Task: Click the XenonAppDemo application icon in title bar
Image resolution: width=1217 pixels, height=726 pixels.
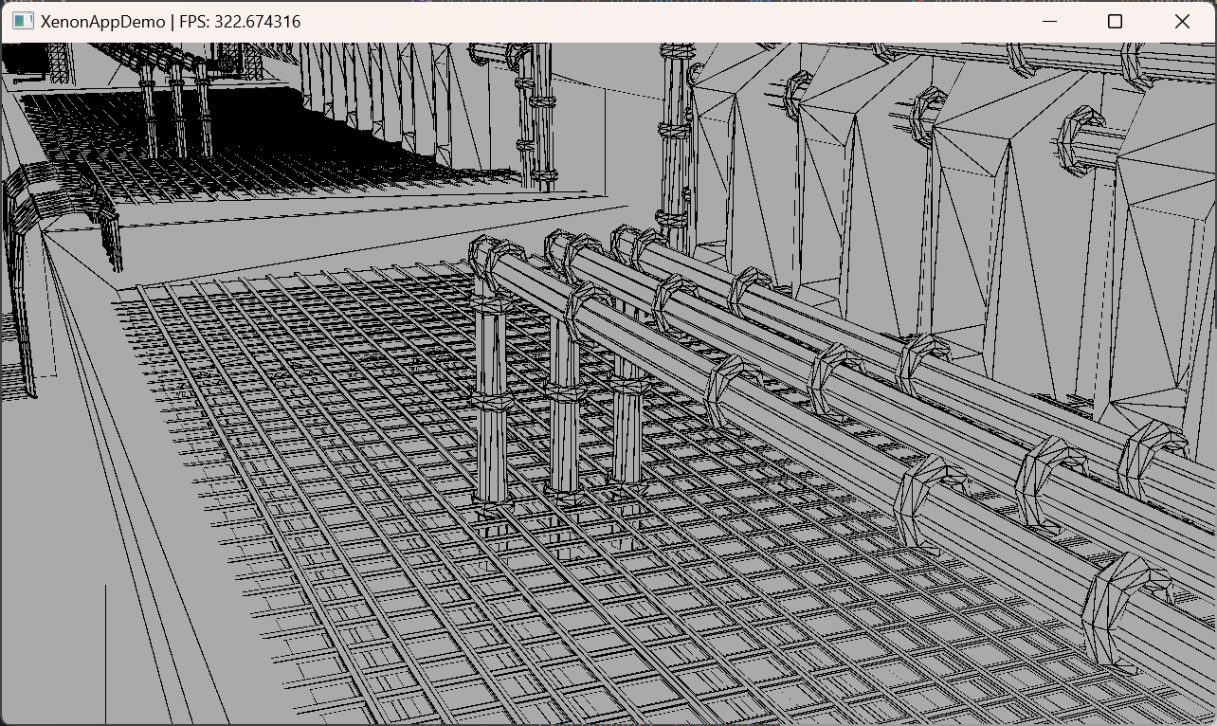Action: coord(23,21)
